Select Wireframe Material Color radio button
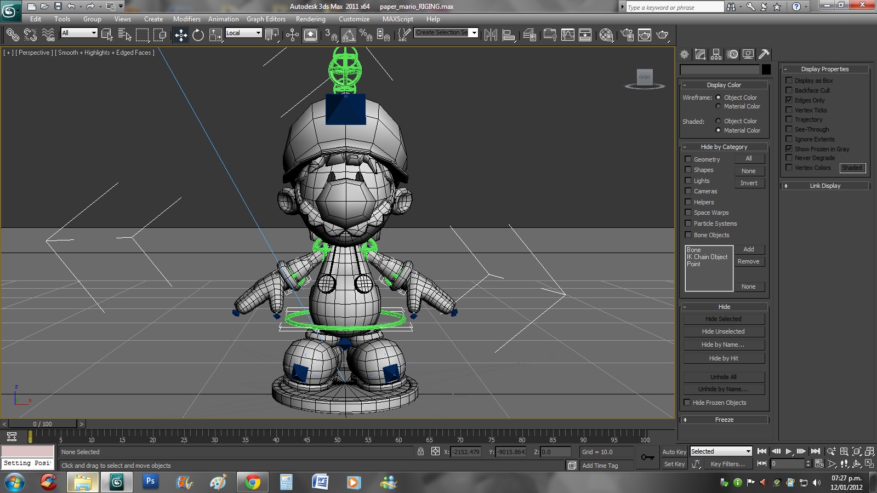This screenshot has height=493, width=877. point(718,106)
